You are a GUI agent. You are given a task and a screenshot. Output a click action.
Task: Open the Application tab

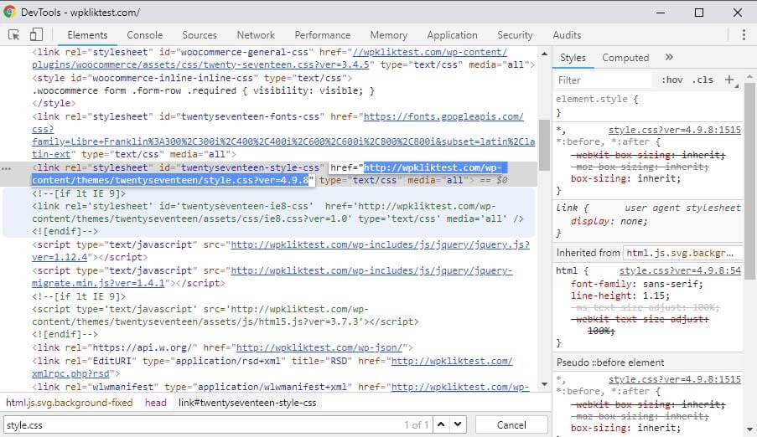452,35
